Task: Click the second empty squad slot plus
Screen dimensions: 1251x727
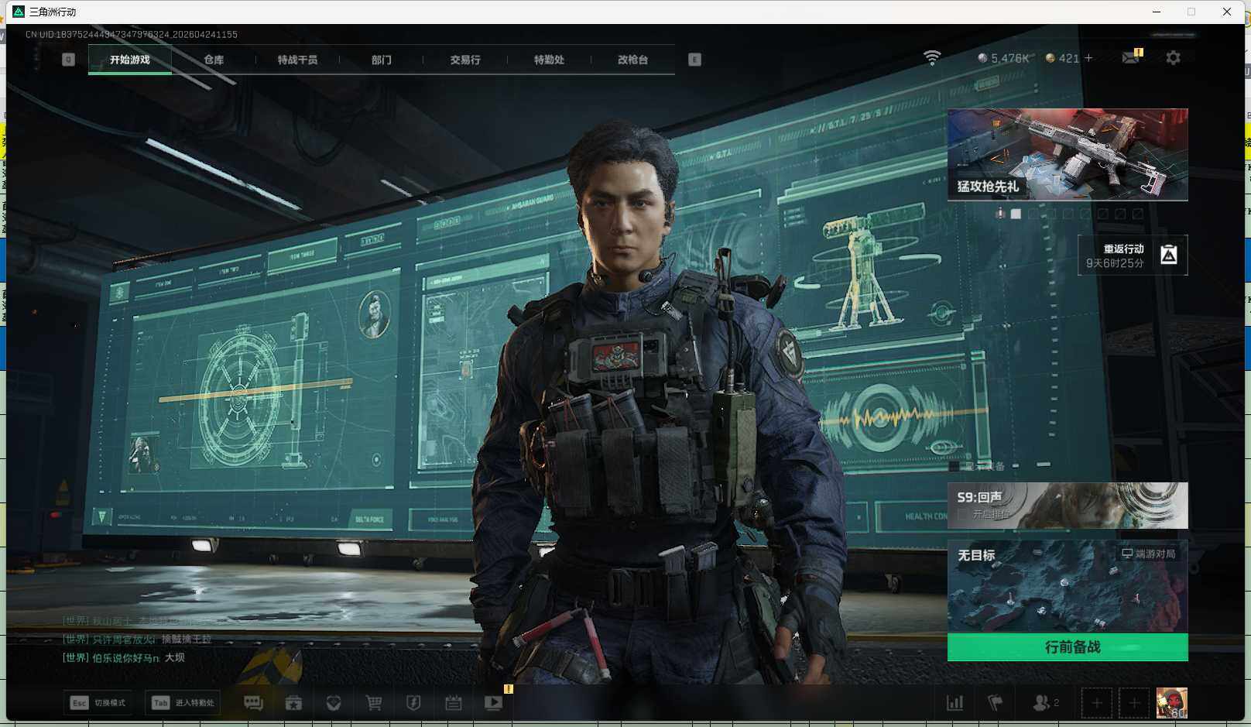Action: (x=1134, y=703)
